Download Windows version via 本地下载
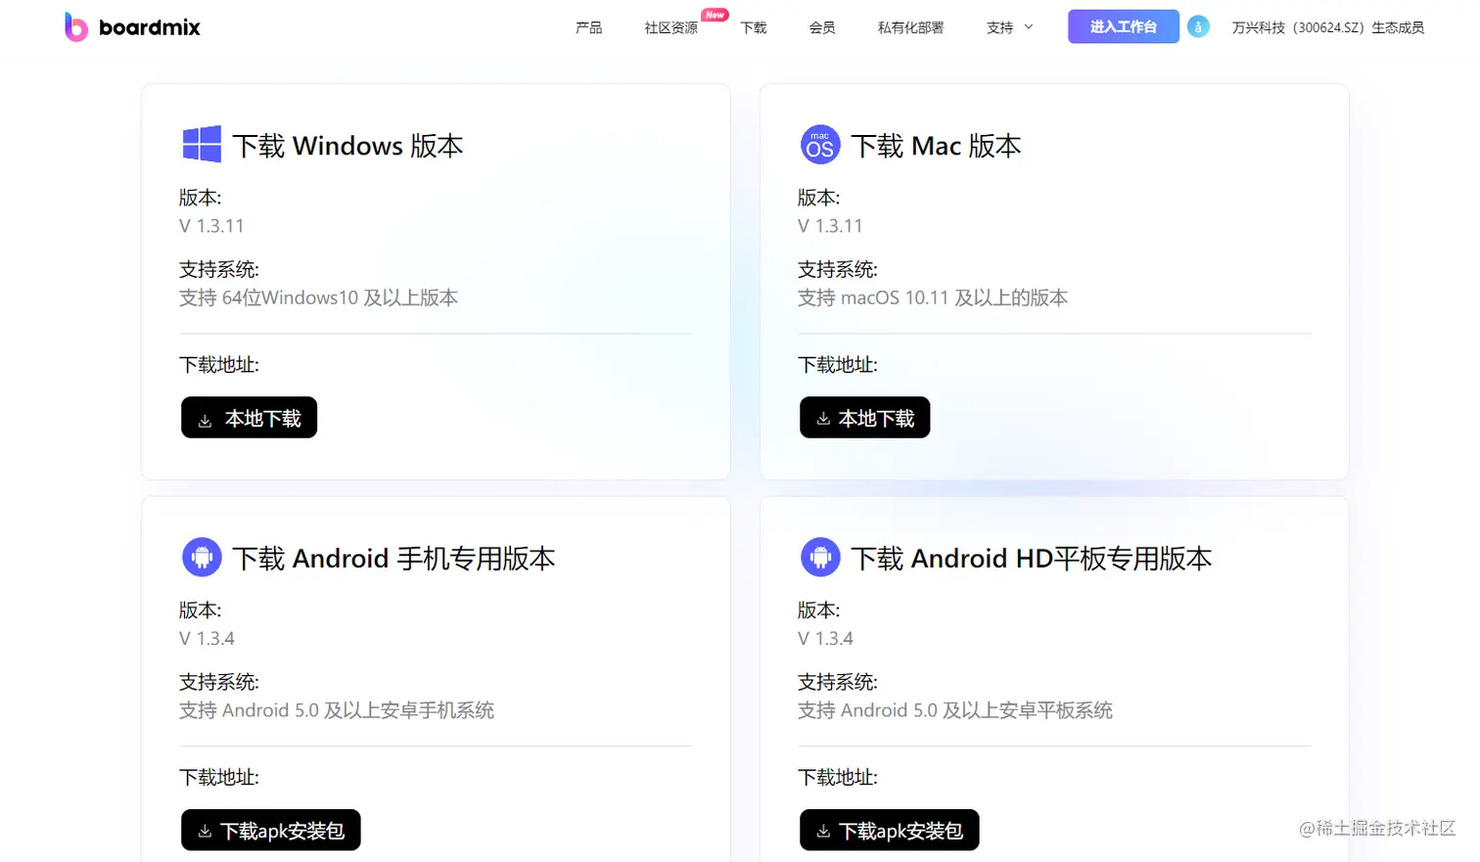The height and width of the screenshot is (862, 1480). 249,417
